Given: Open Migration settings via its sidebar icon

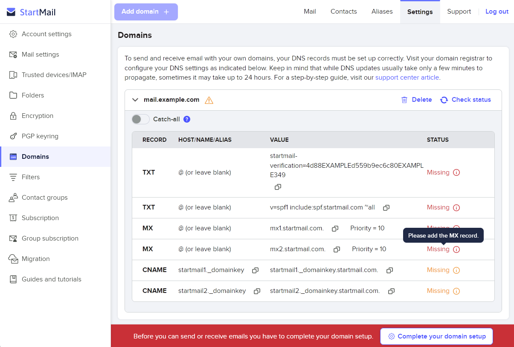Looking at the screenshot, I should [x=13, y=258].
